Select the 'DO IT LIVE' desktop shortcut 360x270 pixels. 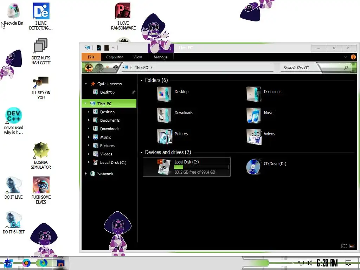point(14,188)
